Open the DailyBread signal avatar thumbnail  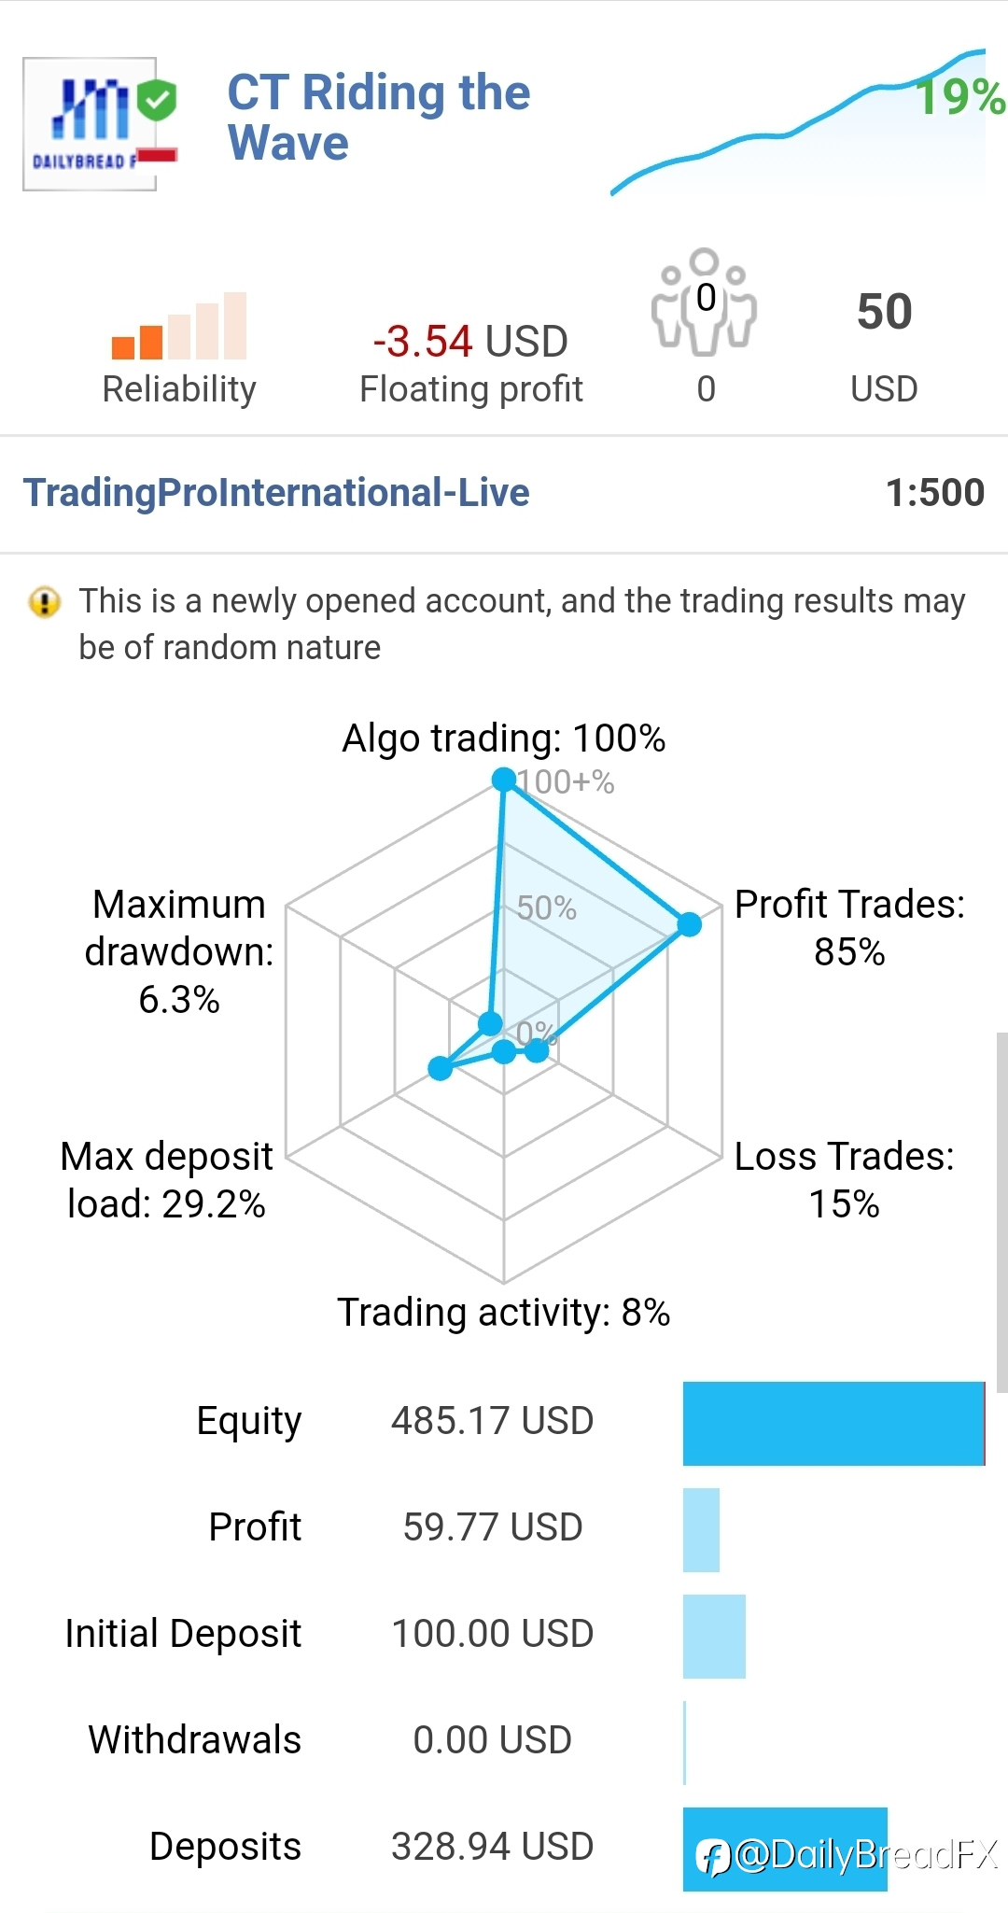click(x=90, y=124)
